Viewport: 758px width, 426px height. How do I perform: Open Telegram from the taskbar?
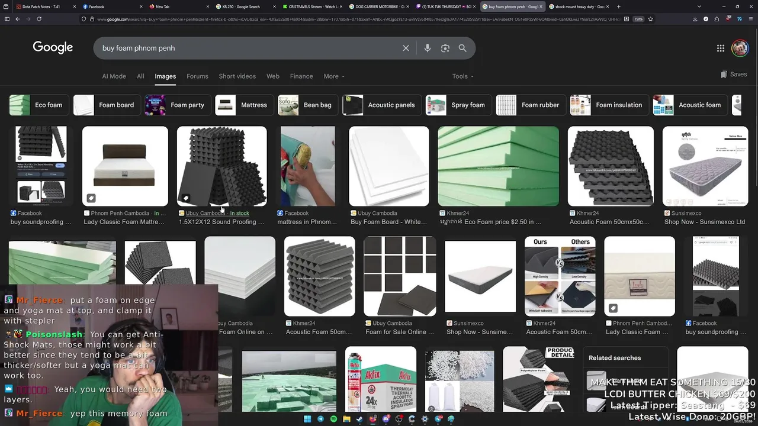(x=320, y=419)
